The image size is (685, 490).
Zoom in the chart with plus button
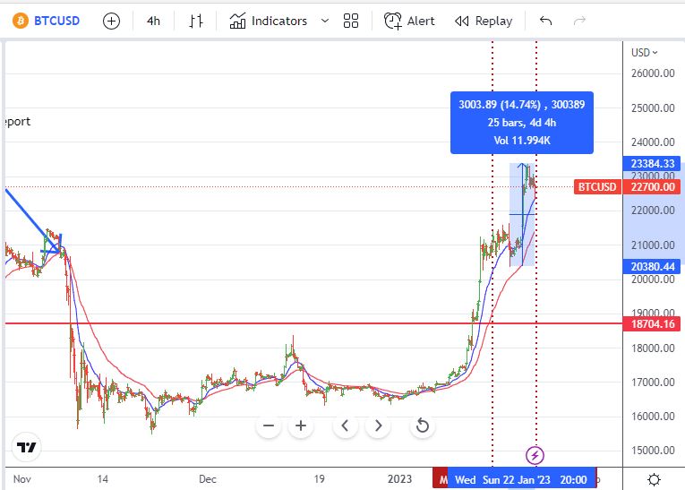pos(301,426)
